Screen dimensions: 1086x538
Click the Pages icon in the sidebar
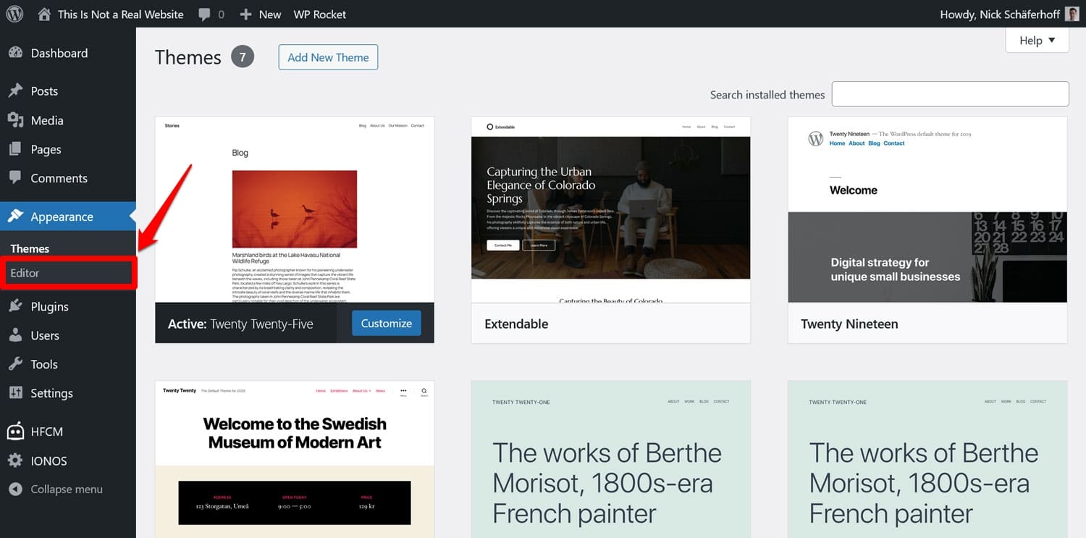[x=15, y=149]
